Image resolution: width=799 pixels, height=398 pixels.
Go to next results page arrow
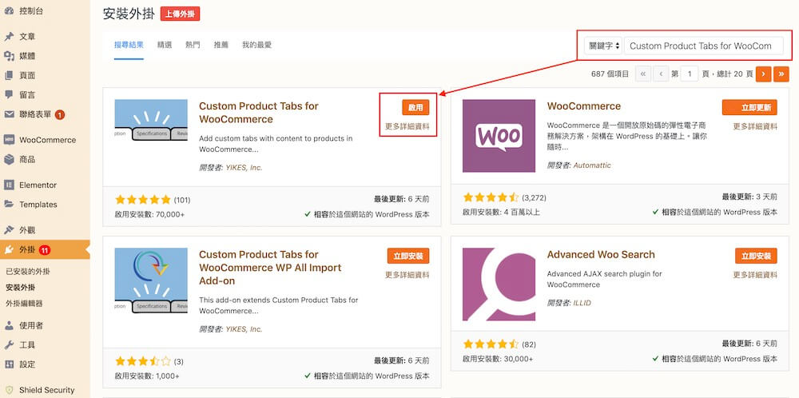(764, 74)
